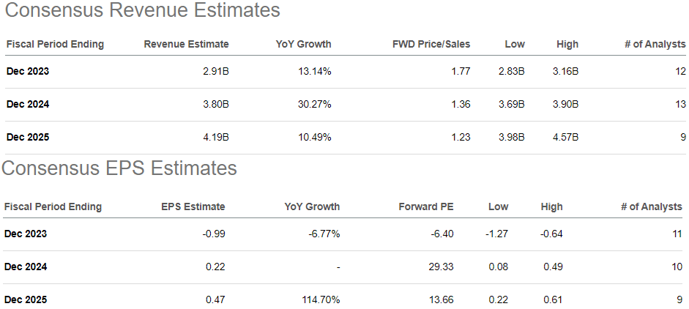
Task: Select the EPS Estimate column header
Action: (x=193, y=206)
